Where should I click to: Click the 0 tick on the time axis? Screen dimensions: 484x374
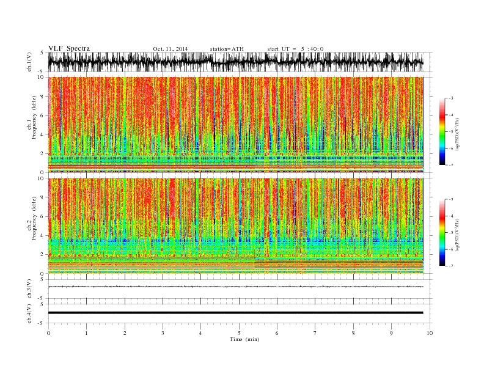coord(48,333)
